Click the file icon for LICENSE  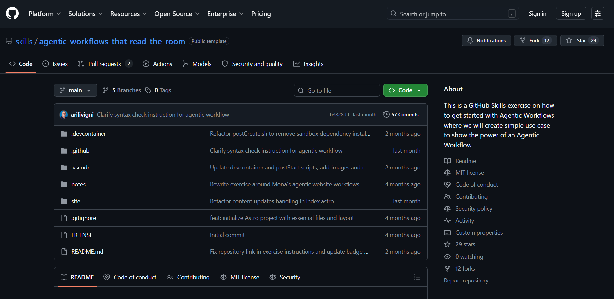pos(64,235)
